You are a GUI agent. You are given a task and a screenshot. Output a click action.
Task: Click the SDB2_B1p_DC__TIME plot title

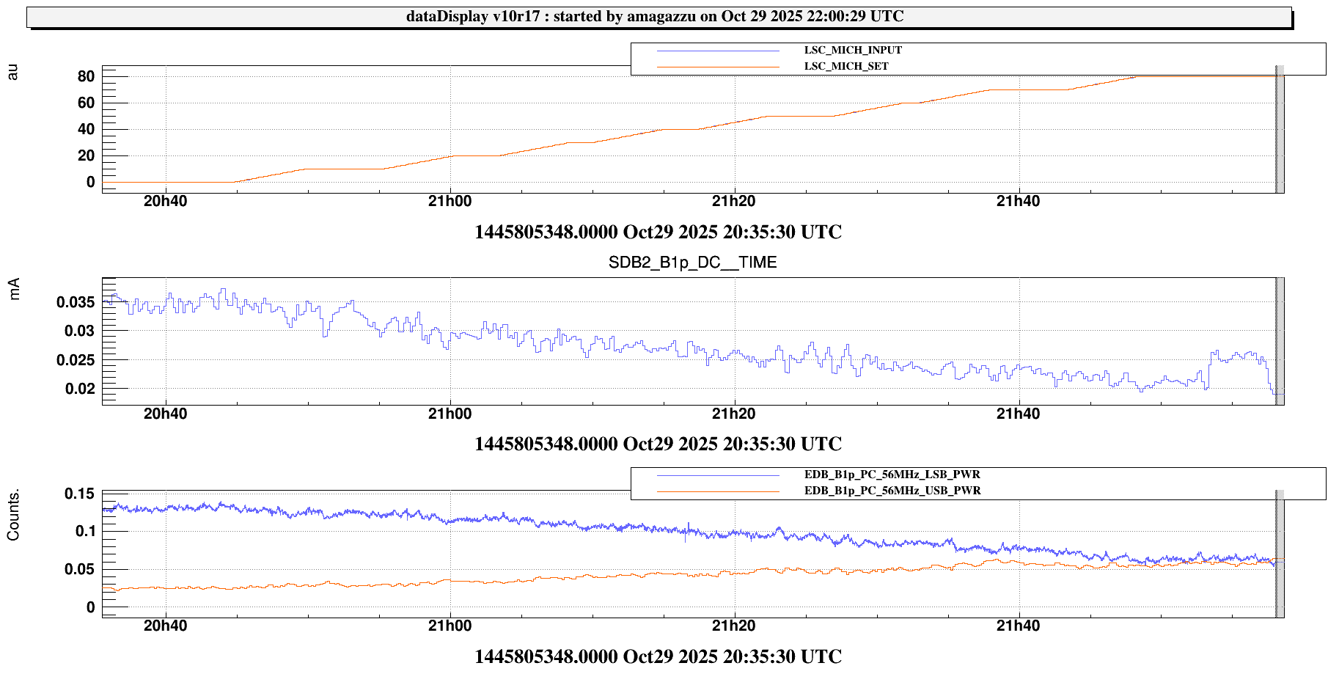[692, 263]
